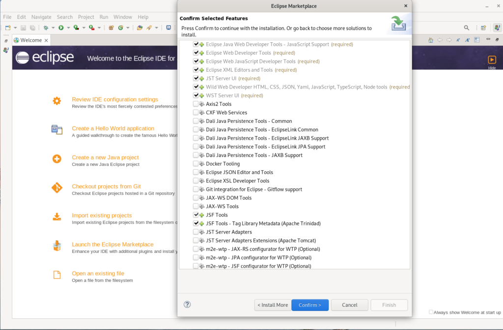Check the CXF Web Services checkbox
The width and height of the screenshot is (503, 330).
pyautogui.click(x=196, y=113)
